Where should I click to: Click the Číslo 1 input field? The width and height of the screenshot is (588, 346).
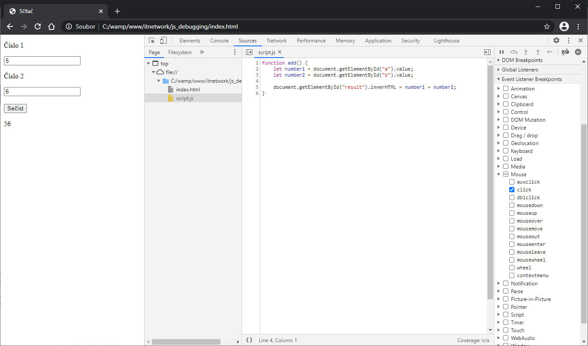coord(42,61)
